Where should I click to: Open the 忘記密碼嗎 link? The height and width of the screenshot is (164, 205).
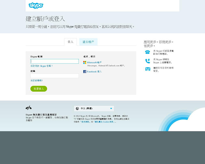(x=37, y=80)
